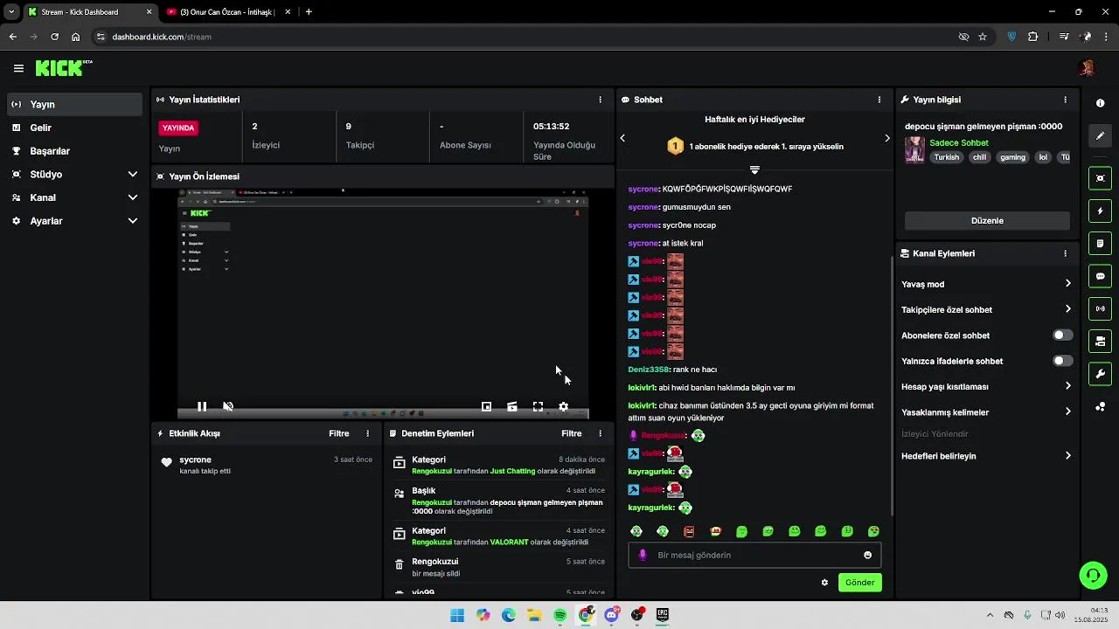Open Denetim Eylemleri panel three-dot menu
Image resolution: width=1119 pixels, height=629 pixels.
coord(600,433)
